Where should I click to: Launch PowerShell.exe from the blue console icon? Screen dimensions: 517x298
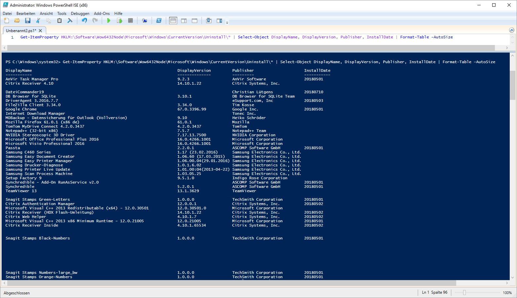[x=159, y=21]
